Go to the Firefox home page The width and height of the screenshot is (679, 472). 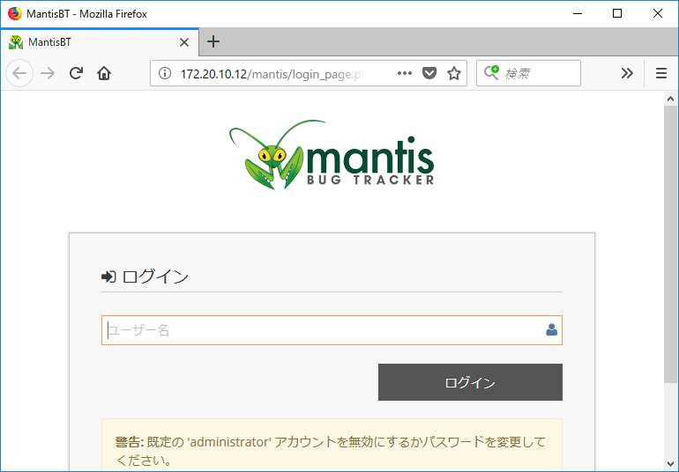click(104, 74)
